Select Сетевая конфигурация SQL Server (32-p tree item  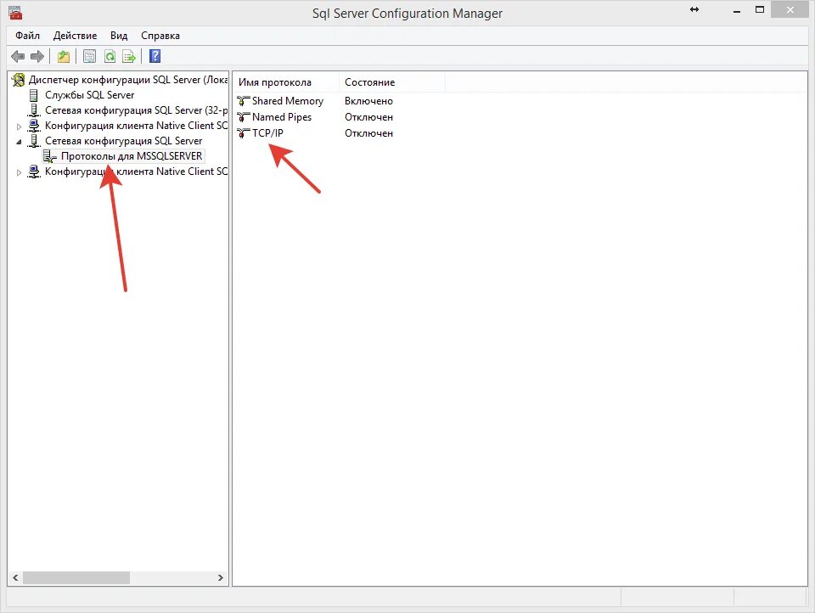click(x=136, y=110)
